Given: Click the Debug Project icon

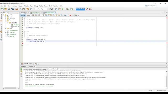Looking at the screenshot, I should pyautogui.click(x=67, y=9).
